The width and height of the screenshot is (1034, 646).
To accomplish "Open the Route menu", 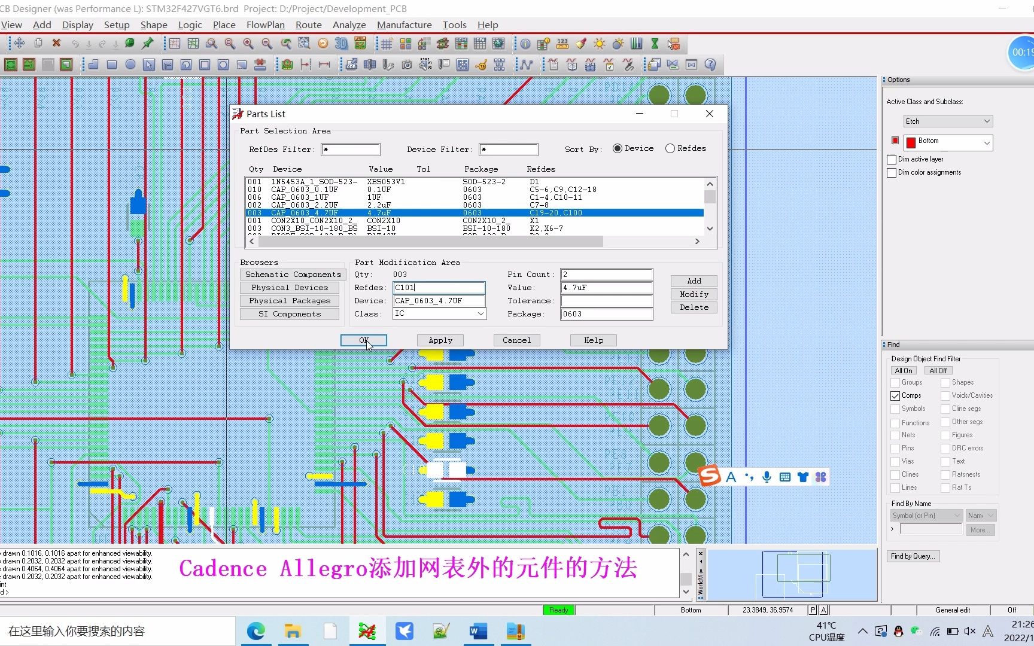I will [x=309, y=25].
